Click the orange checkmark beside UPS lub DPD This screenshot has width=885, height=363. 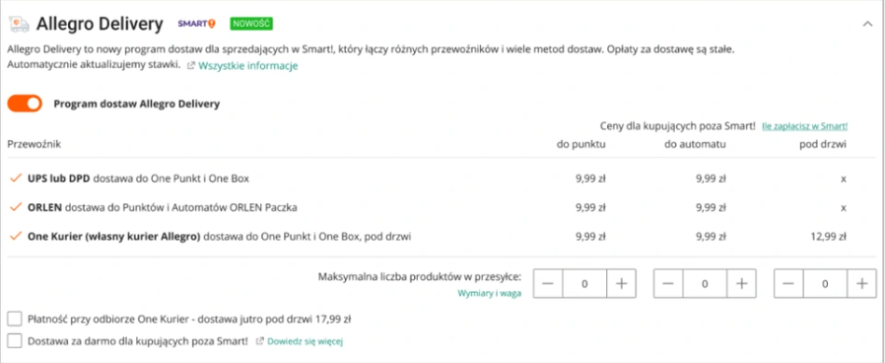(x=15, y=178)
